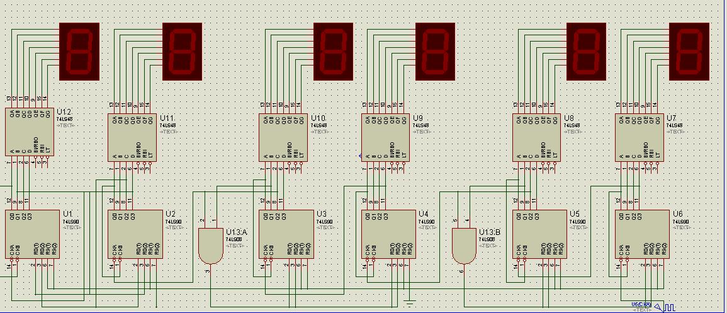The image size is (727, 313).
Task: Select the U1 74LS90 counter chip
Action: [33, 234]
